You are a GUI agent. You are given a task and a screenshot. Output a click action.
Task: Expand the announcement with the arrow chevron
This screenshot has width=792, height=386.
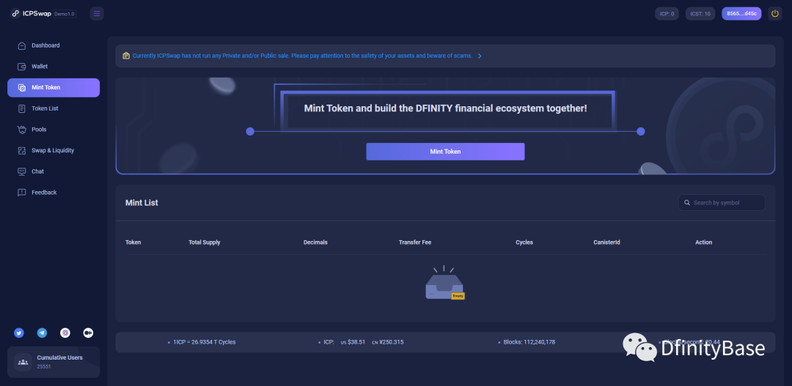[480, 56]
